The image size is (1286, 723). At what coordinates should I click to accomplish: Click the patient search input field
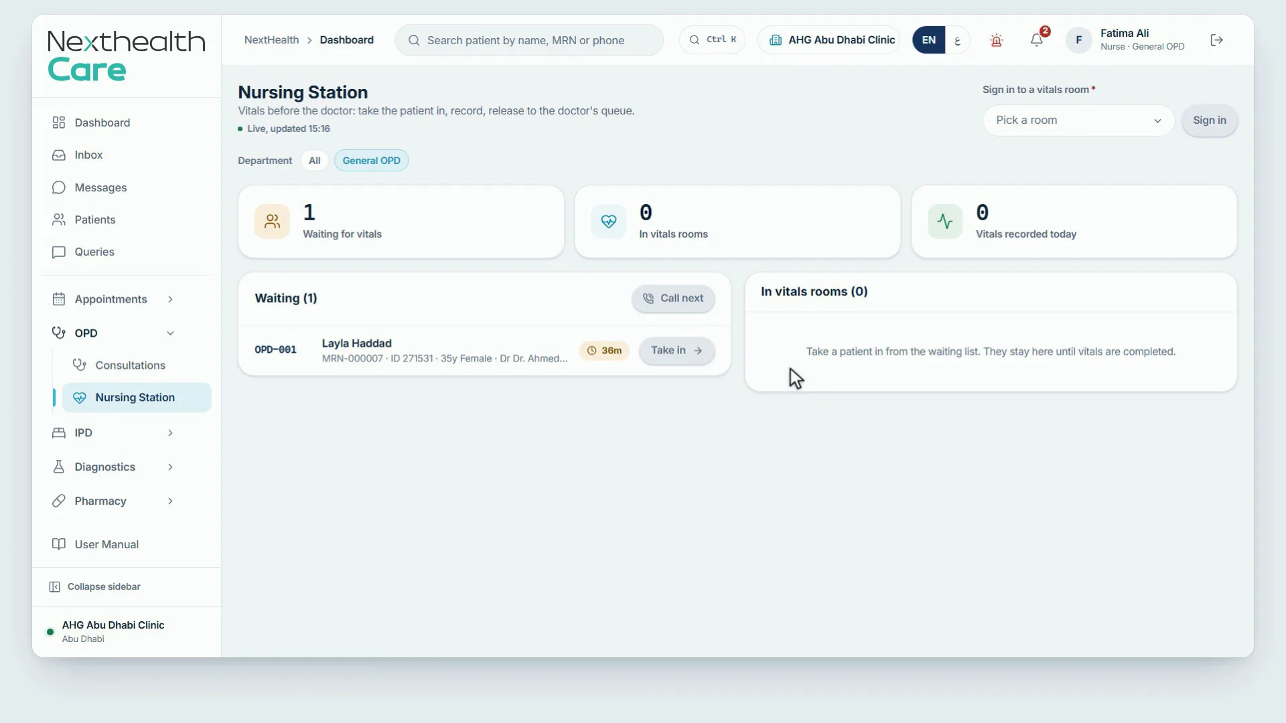529,40
